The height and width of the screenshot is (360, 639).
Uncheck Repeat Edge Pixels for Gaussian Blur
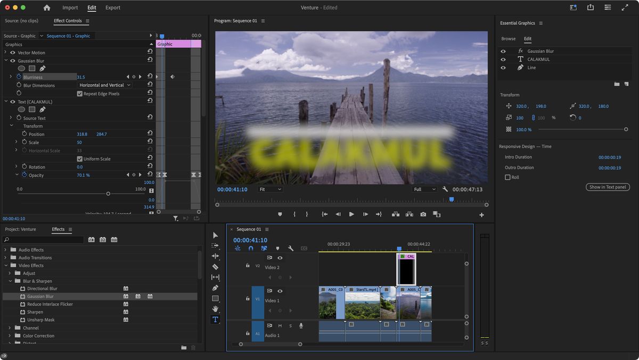coord(80,93)
